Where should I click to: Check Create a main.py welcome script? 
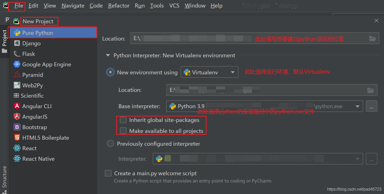coord(108,173)
